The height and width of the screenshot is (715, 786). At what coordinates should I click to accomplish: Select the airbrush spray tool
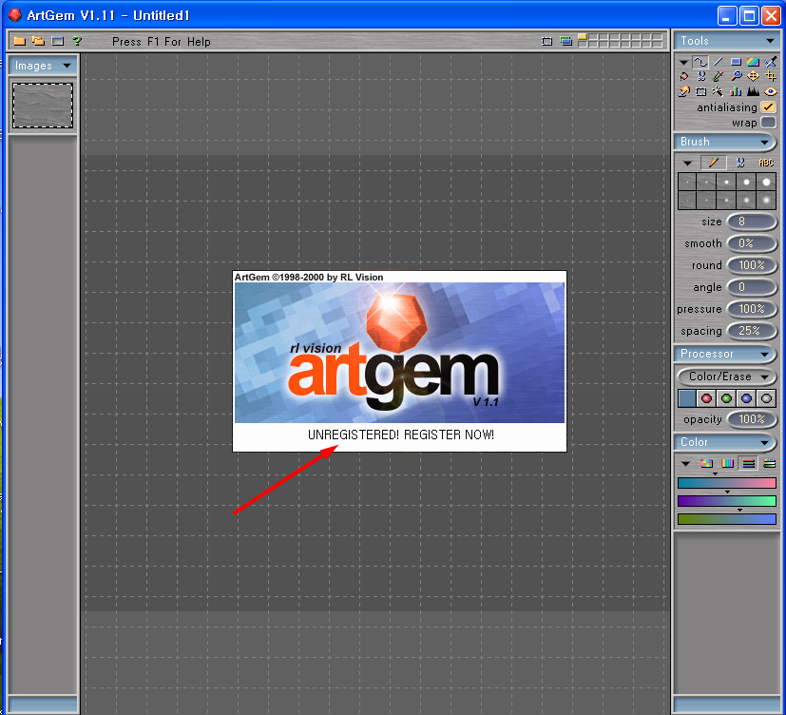pyautogui.click(x=771, y=62)
